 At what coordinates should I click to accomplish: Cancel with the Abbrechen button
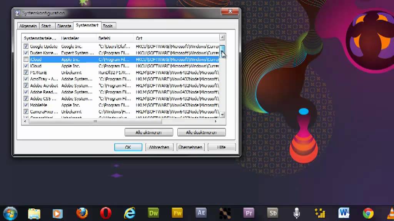pos(159,147)
